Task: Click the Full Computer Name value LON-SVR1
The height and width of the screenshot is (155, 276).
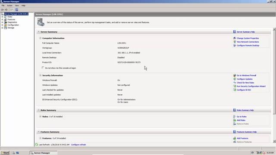Action: (122, 43)
